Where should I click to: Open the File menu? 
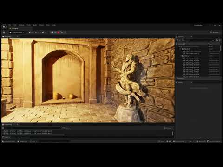click(x=10, y=25)
